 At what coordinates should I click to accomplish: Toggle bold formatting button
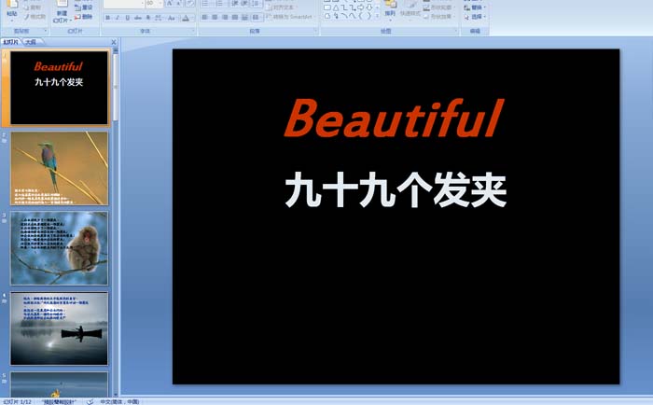click(107, 17)
